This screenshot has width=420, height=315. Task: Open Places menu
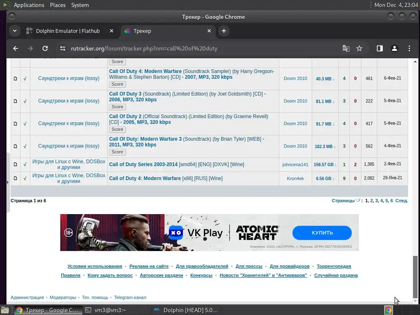tap(57, 5)
